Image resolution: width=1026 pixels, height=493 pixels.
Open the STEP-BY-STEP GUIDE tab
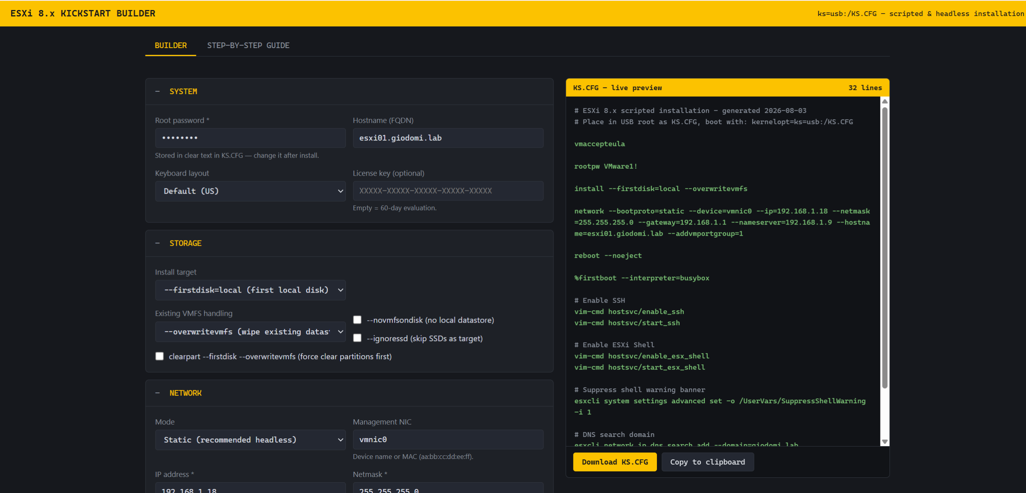point(248,45)
